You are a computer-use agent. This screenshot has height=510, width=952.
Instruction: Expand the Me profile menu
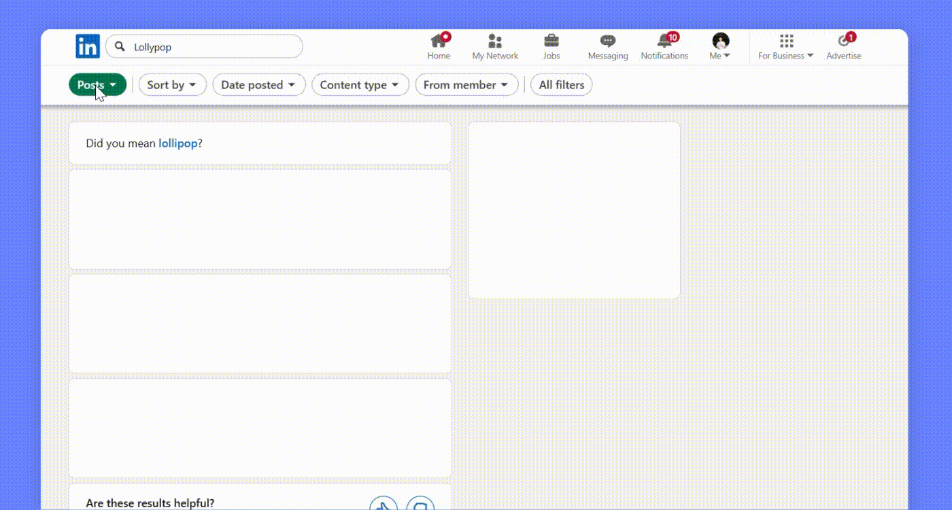720,46
